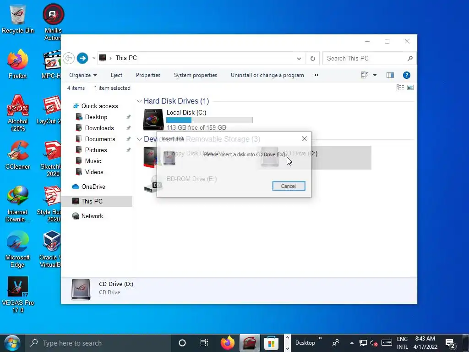The width and height of the screenshot is (469, 352).
Task: Select OneDrive in the navigation pane
Action: (93, 187)
